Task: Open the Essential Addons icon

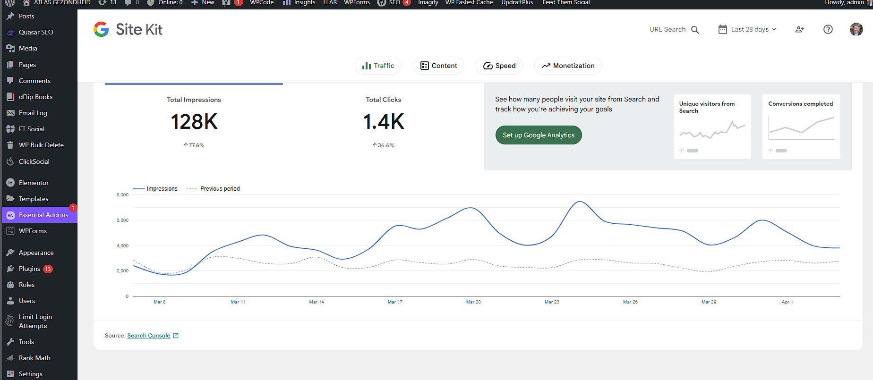Action: tap(10, 215)
